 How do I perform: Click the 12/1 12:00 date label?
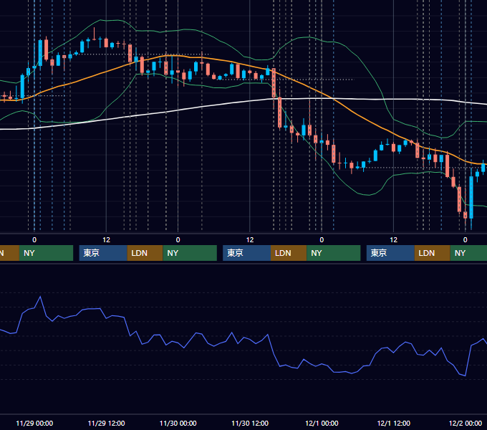[x=393, y=423]
